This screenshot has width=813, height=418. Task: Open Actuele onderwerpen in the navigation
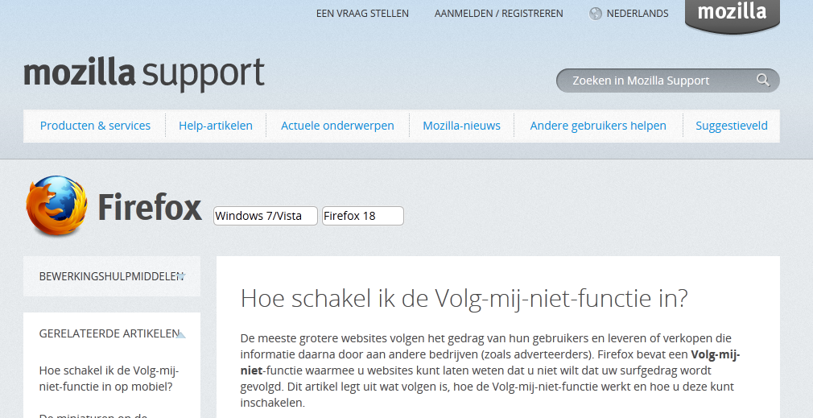coord(337,126)
